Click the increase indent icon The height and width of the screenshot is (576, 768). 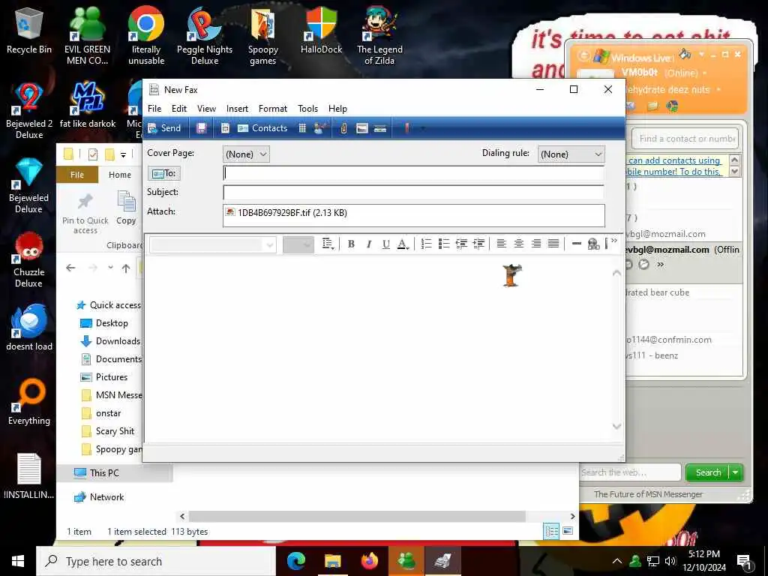[478, 244]
